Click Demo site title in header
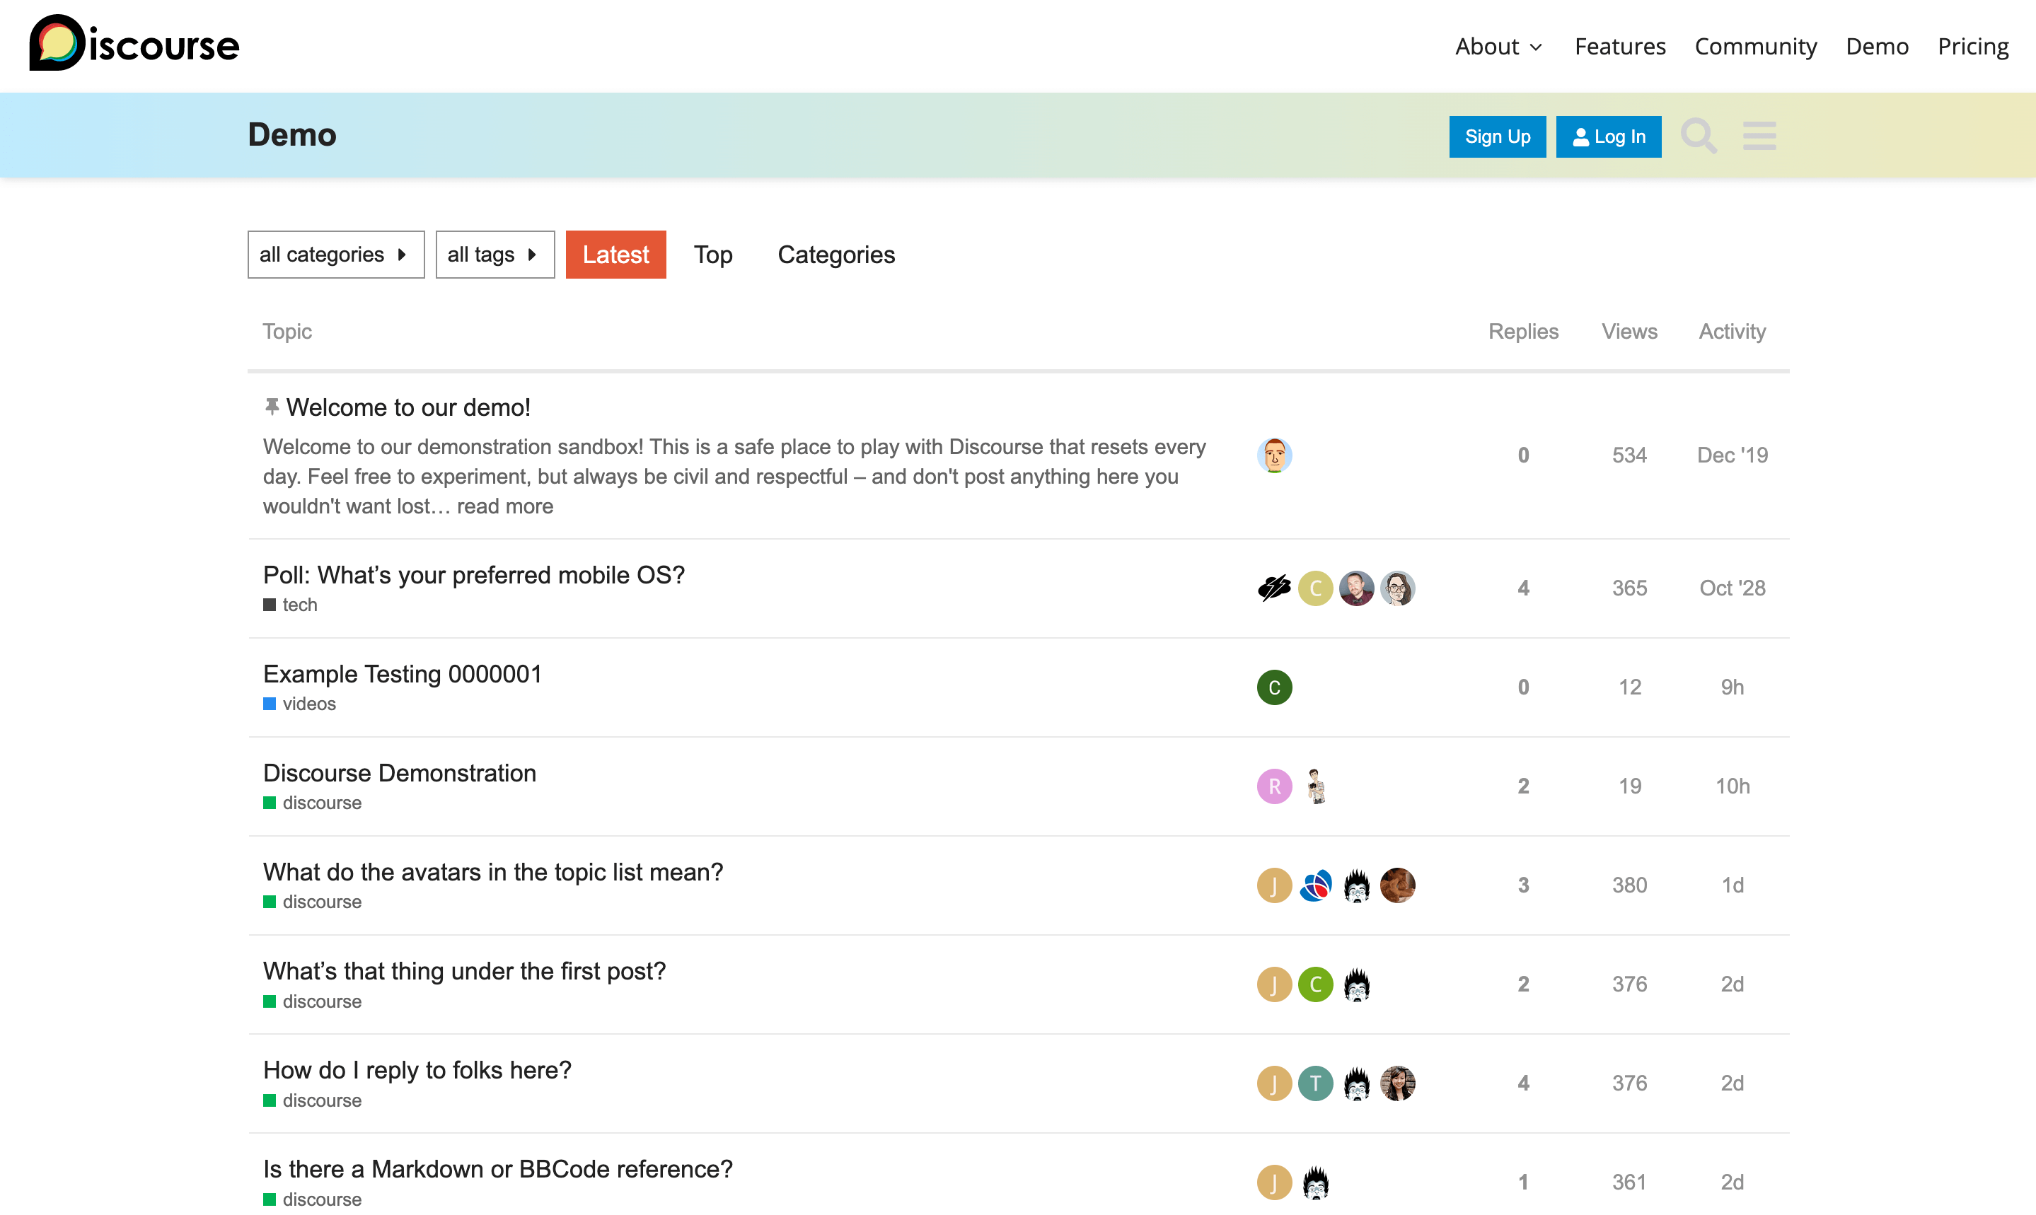 (292, 135)
